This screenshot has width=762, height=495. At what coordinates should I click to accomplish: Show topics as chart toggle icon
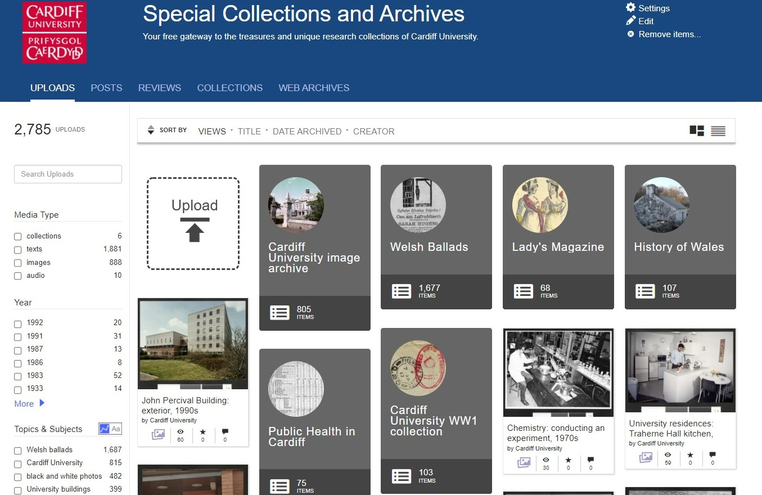point(104,429)
